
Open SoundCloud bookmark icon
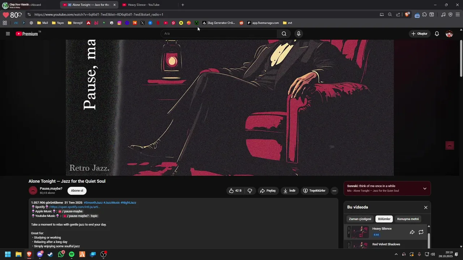(135, 23)
